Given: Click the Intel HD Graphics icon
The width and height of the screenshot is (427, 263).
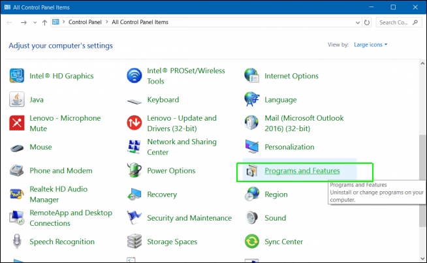Looking at the screenshot, I should tap(16, 76).
